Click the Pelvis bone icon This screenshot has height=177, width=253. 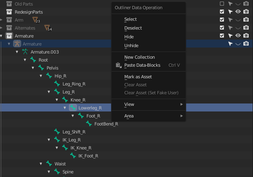[x=41, y=68]
